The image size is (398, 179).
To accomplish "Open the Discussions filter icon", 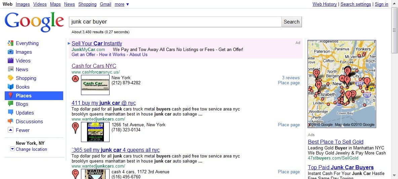I will point(10,121).
